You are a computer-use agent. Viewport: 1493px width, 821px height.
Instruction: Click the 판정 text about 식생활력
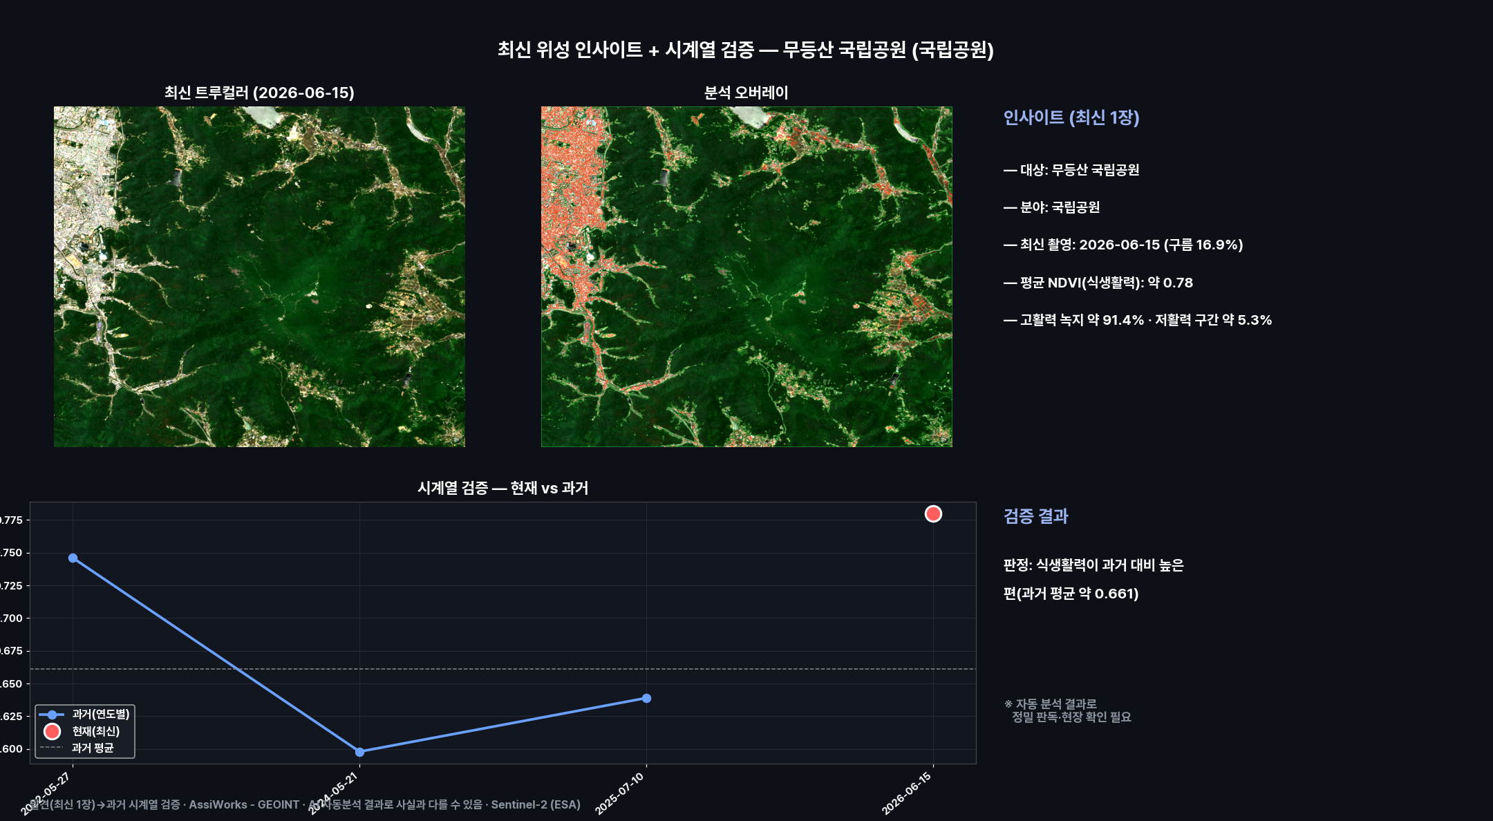[1093, 565]
